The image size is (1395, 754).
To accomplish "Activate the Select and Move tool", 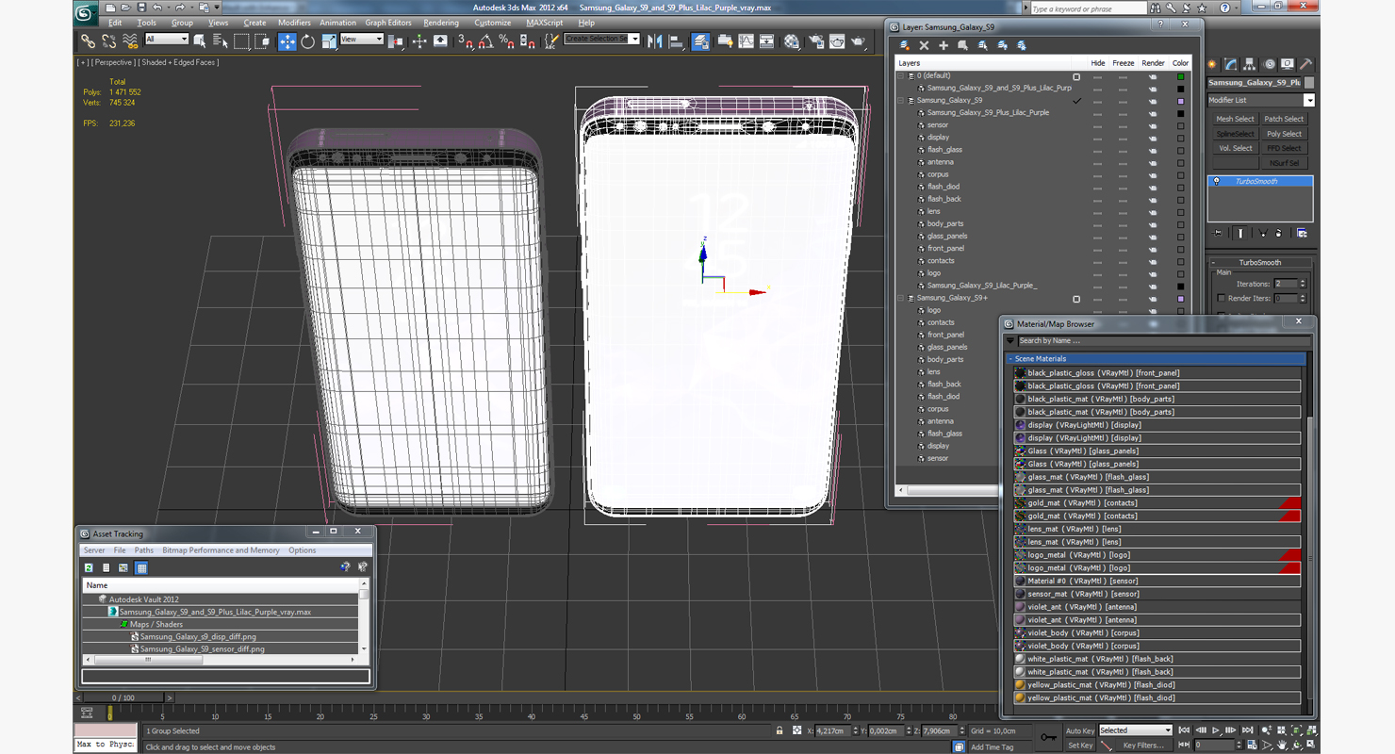I will 287,41.
